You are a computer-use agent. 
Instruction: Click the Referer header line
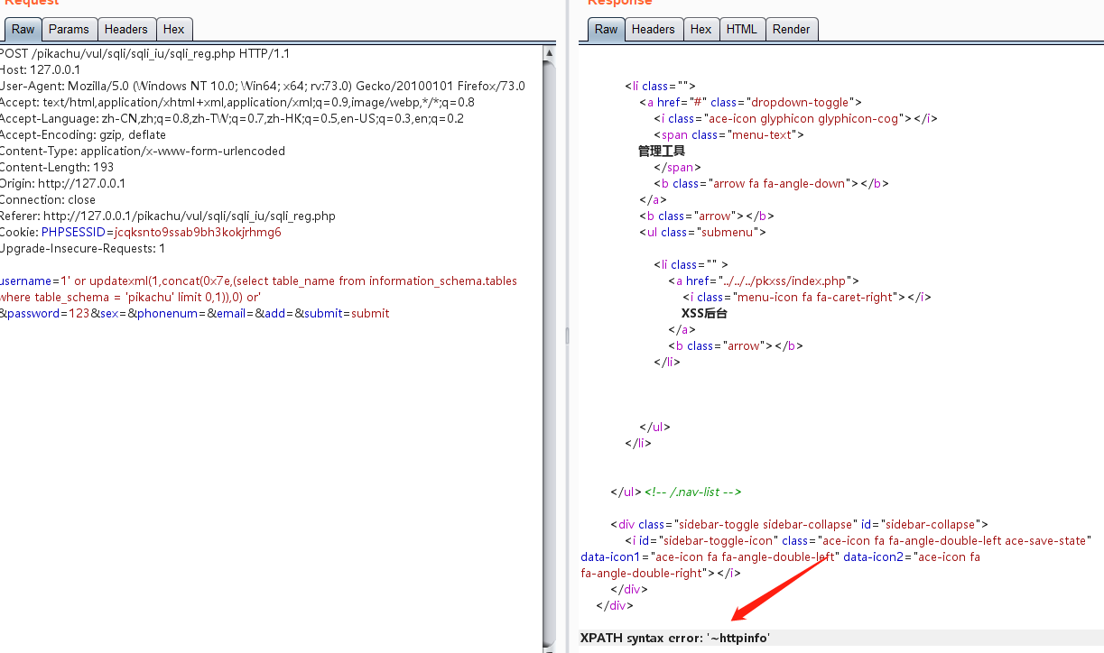[x=167, y=216]
